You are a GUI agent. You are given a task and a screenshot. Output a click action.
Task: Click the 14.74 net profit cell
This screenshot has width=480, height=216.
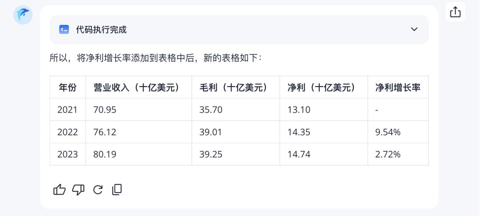[x=299, y=154]
